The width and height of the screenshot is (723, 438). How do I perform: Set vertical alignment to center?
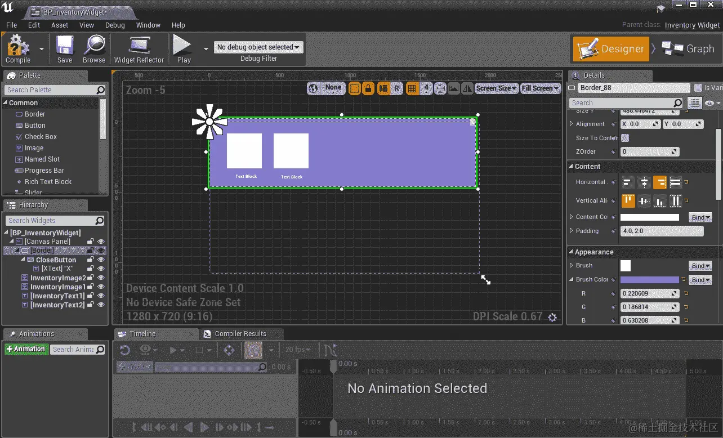pyautogui.click(x=644, y=201)
